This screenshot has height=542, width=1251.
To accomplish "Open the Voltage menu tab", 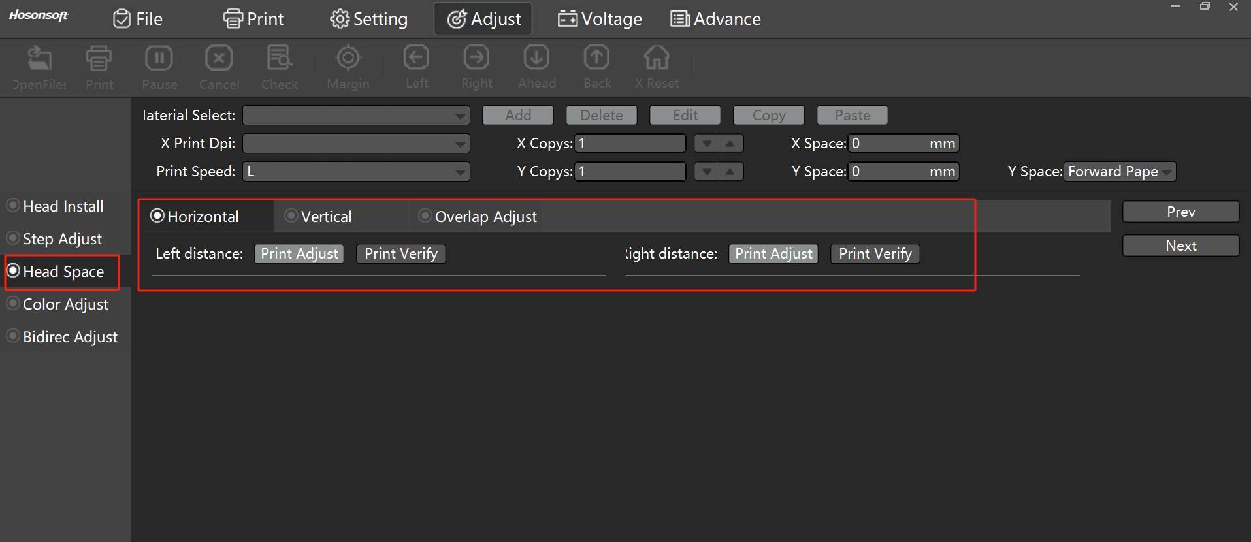I will [x=600, y=19].
